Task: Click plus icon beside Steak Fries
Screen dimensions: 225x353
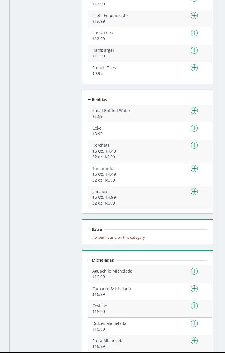Action: [x=194, y=33]
